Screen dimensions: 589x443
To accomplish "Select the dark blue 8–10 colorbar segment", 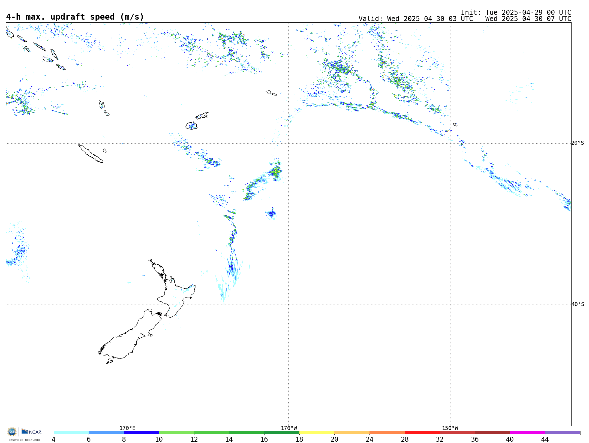I will (x=141, y=433).
